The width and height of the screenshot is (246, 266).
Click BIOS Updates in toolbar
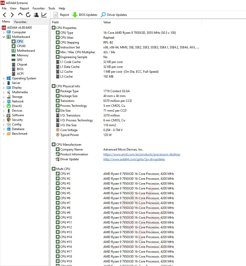(x=85, y=15)
